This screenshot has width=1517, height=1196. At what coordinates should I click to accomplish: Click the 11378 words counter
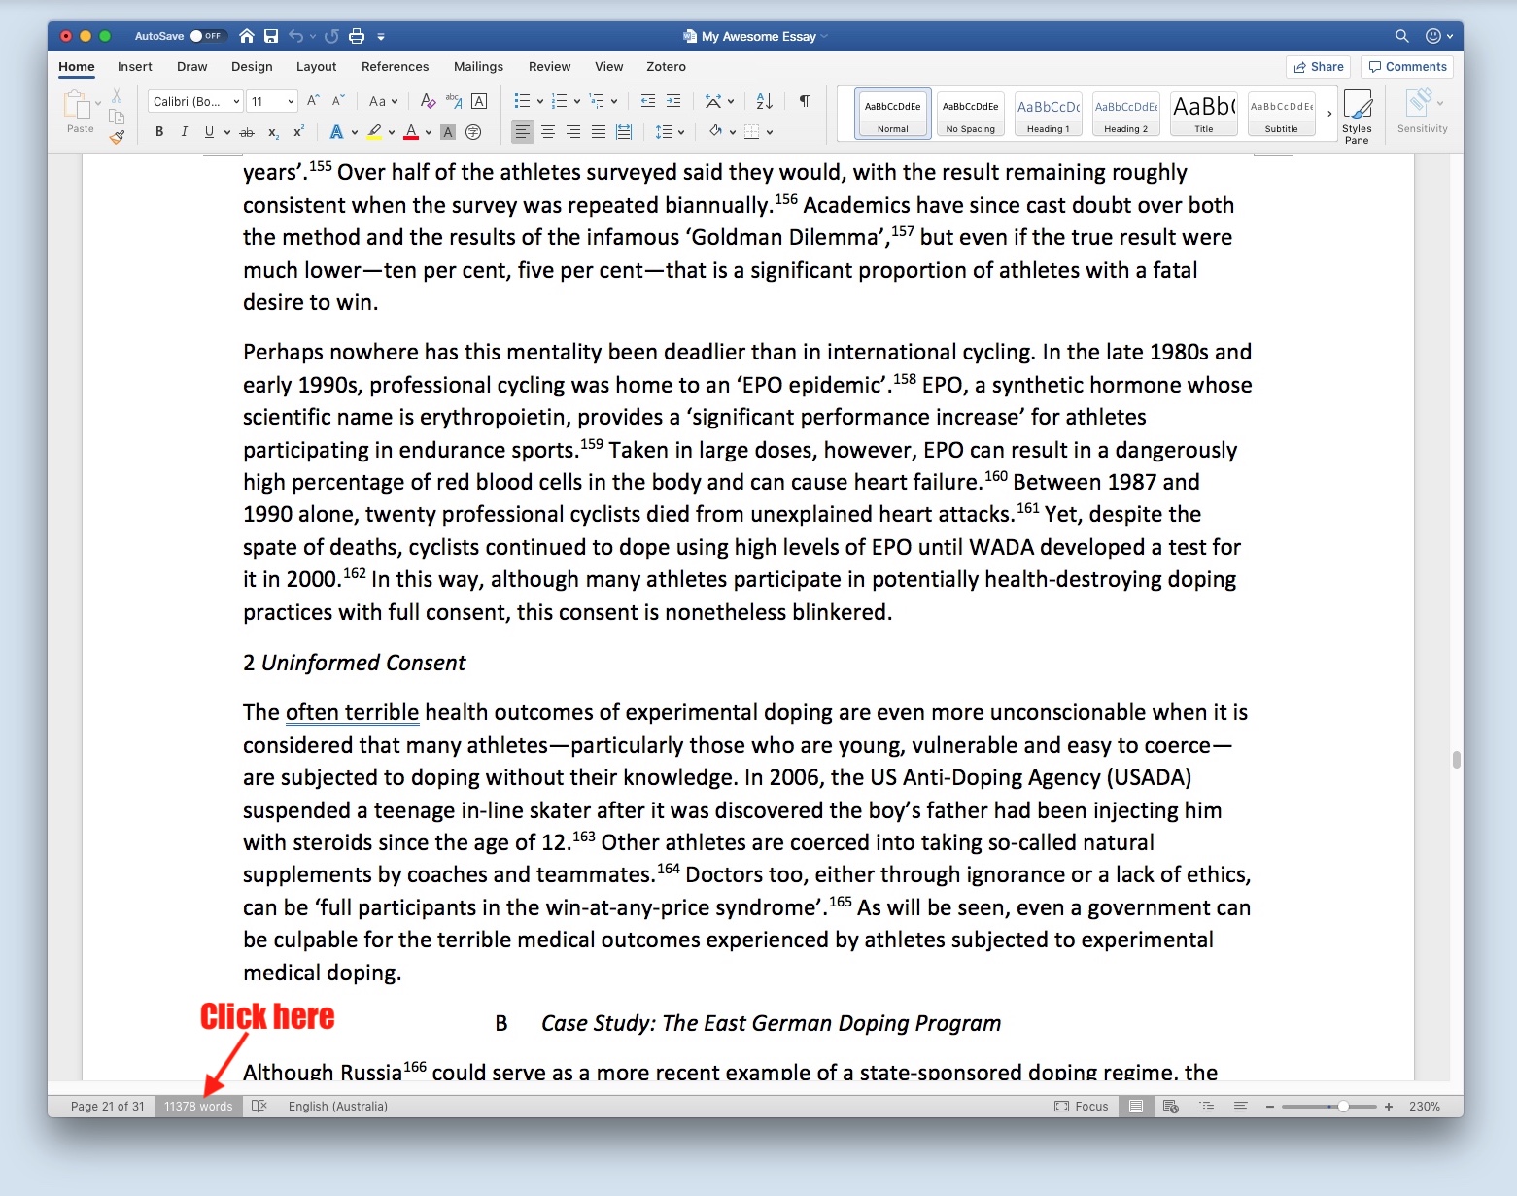click(x=197, y=1106)
